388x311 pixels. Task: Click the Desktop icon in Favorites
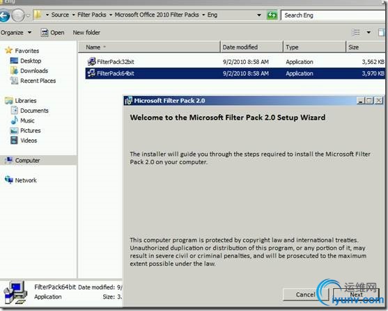[x=14, y=61]
